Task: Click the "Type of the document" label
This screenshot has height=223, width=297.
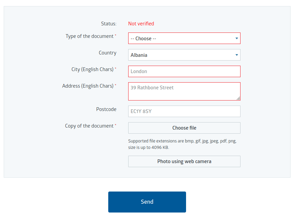Action: [90, 36]
